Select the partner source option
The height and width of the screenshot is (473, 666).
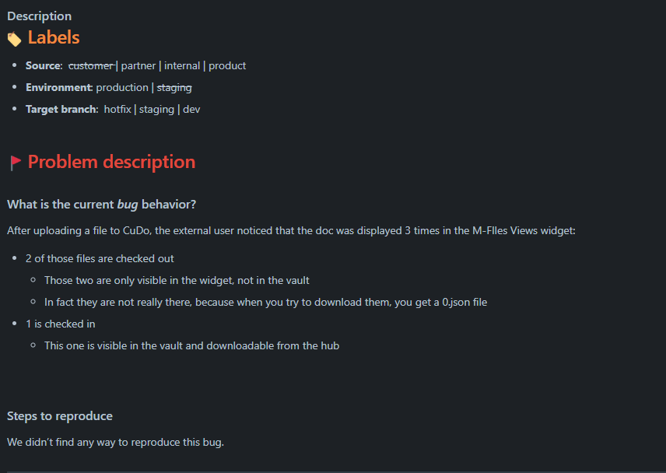click(x=138, y=66)
